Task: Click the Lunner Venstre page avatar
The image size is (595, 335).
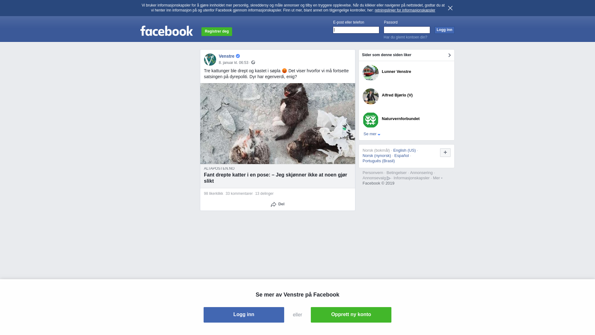Action: click(x=371, y=73)
